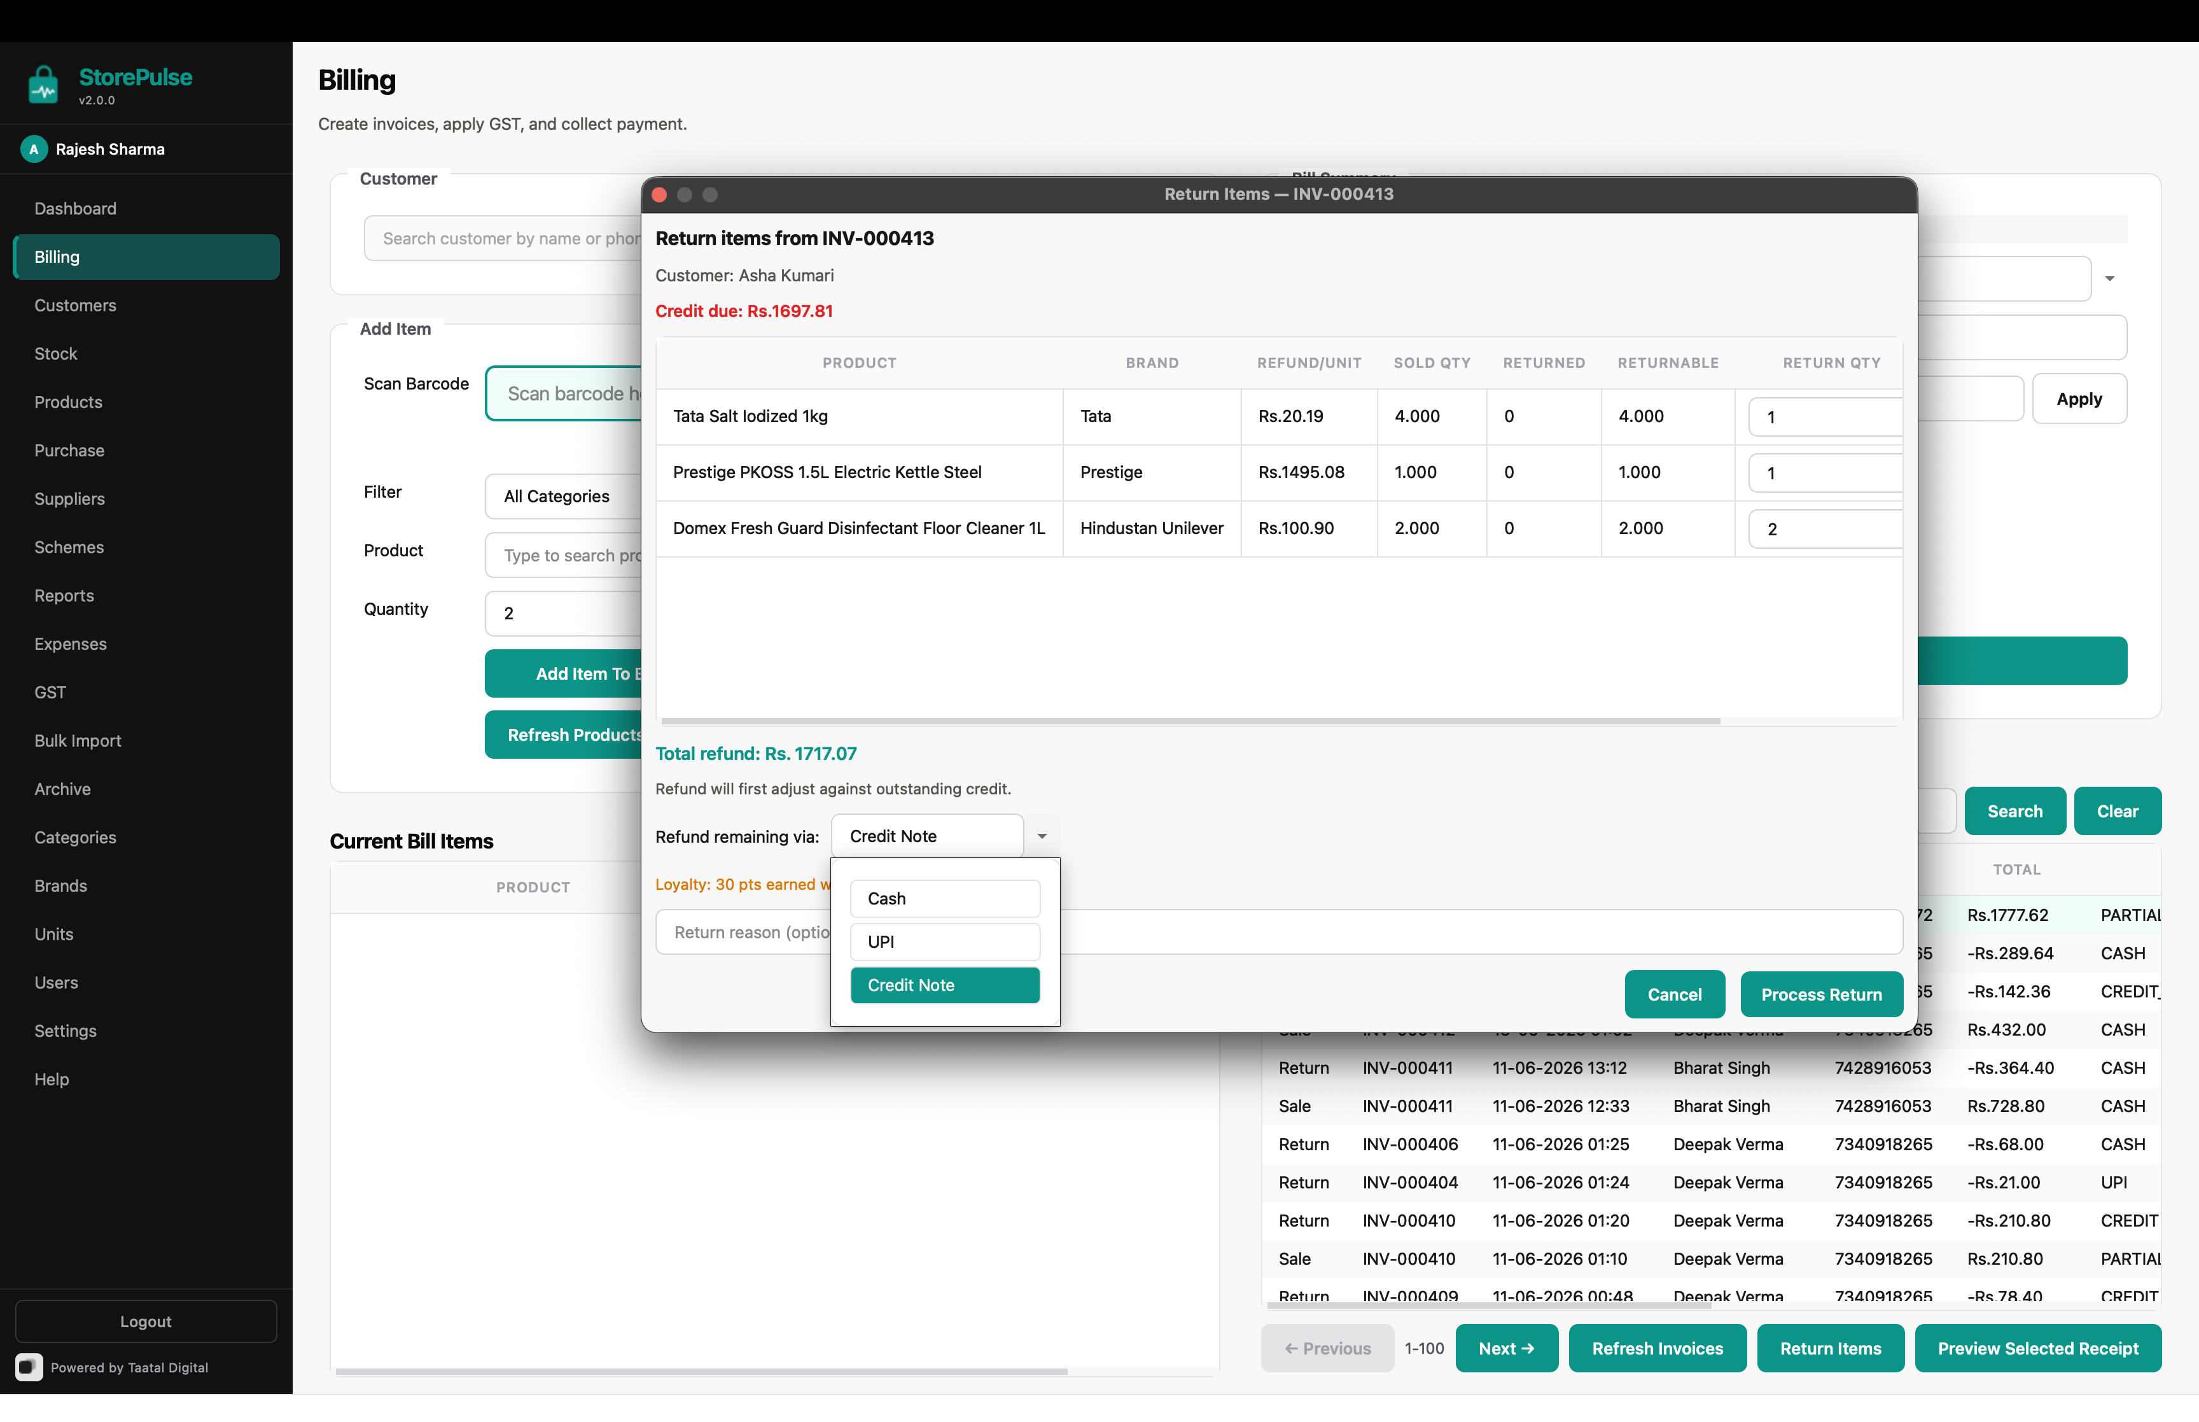
Task: Click Add Item To Bill button
Action: [564, 674]
